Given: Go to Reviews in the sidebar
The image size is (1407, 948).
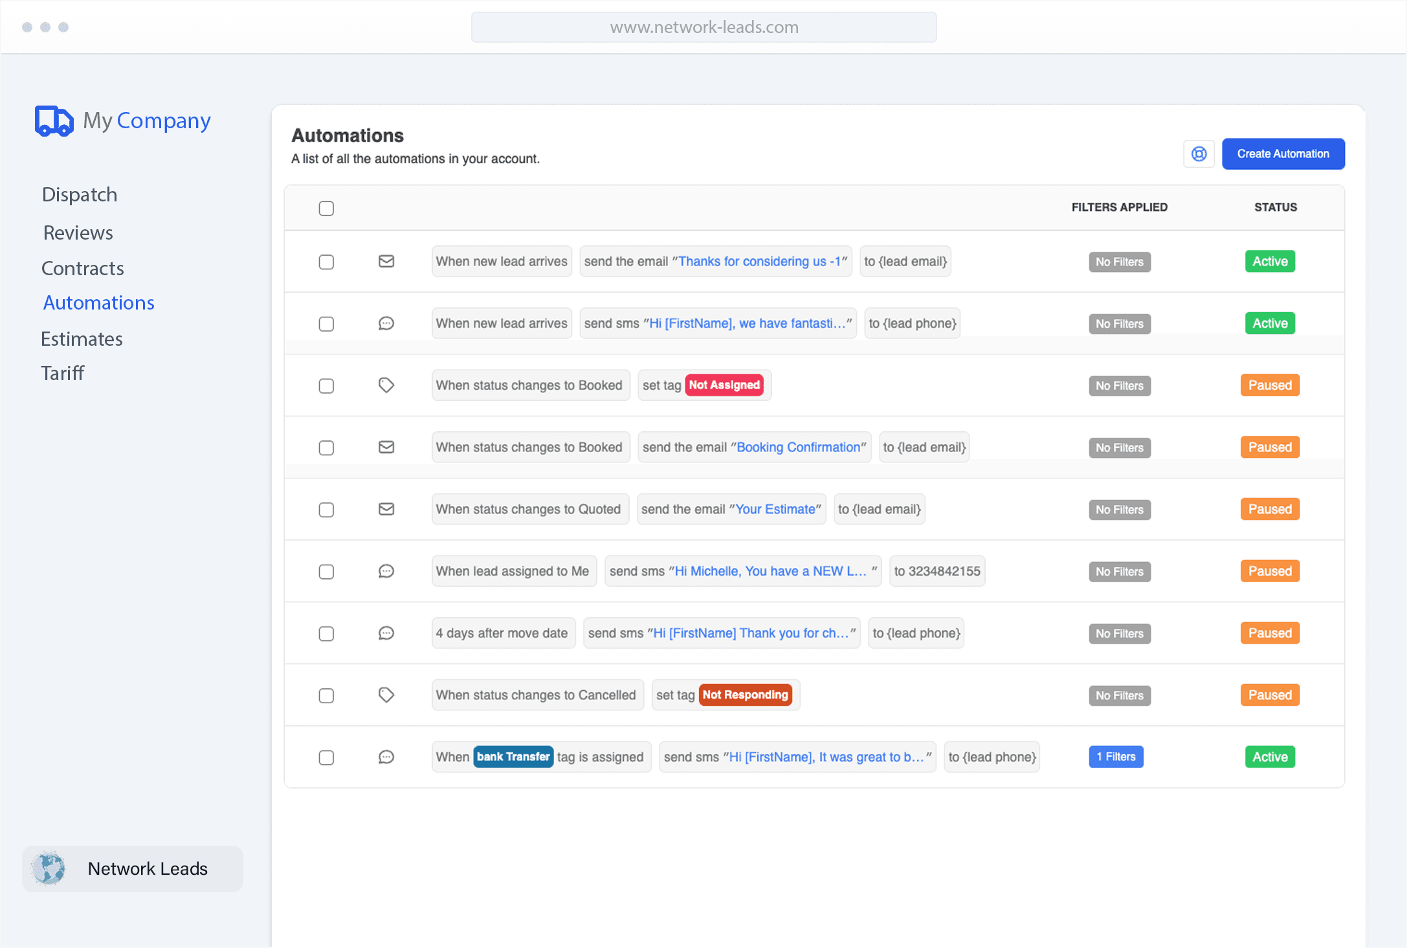Looking at the screenshot, I should pyautogui.click(x=78, y=232).
